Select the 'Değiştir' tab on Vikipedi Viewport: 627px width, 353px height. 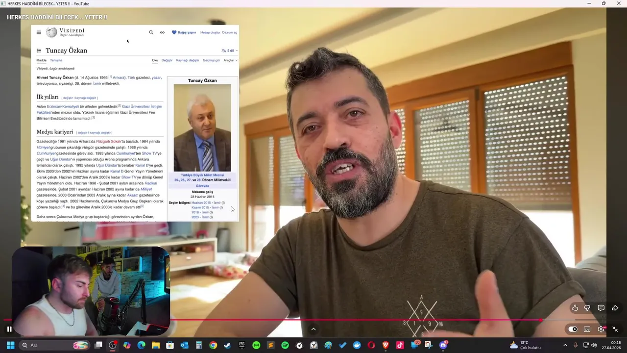coord(167,60)
